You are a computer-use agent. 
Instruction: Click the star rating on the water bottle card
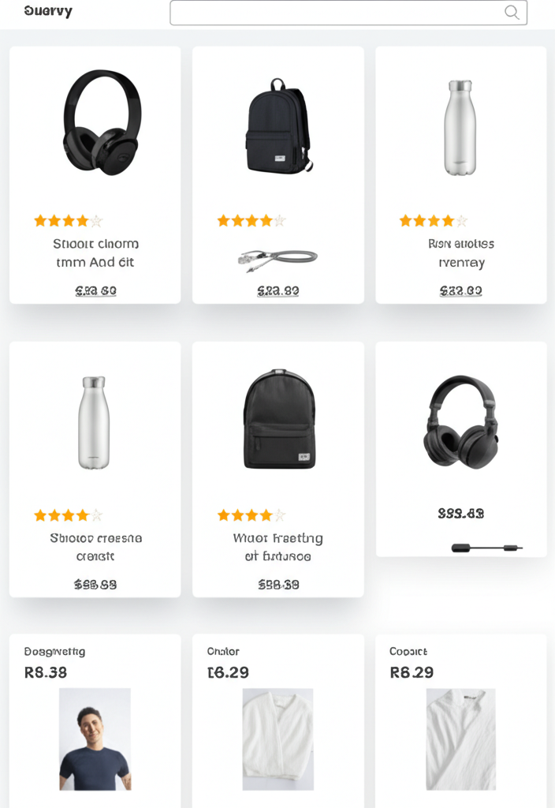click(x=432, y=220)
